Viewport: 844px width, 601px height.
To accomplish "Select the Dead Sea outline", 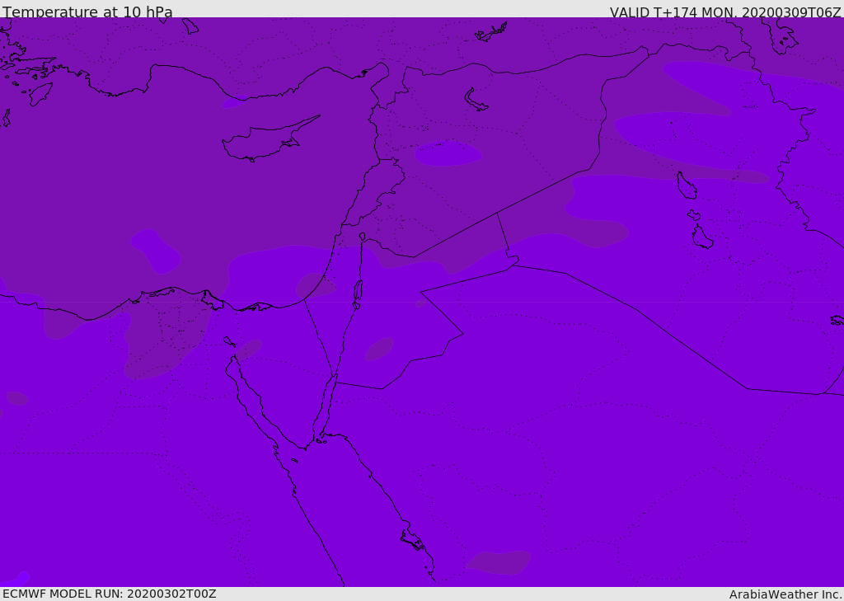I will click(358, 293).
